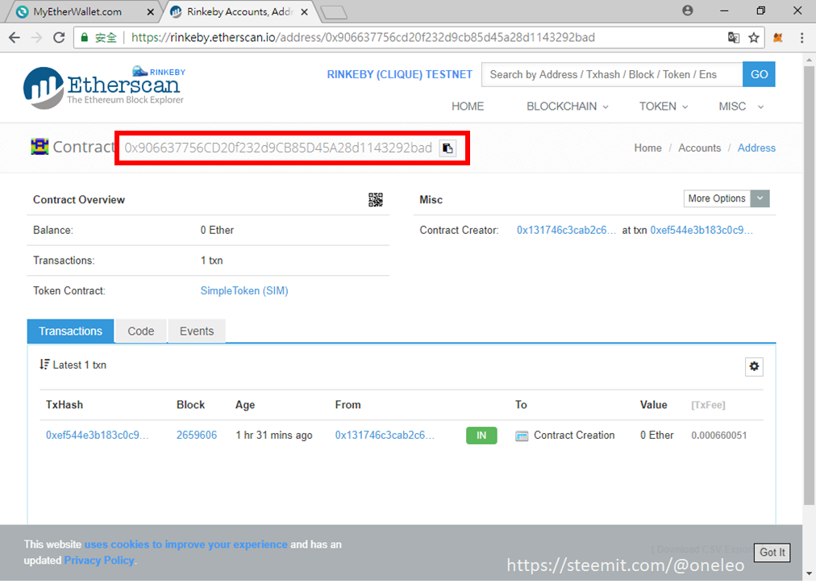816x588 pixels.
Task: Copy the contract address to clipboard
Action: (x=448, y=148)
